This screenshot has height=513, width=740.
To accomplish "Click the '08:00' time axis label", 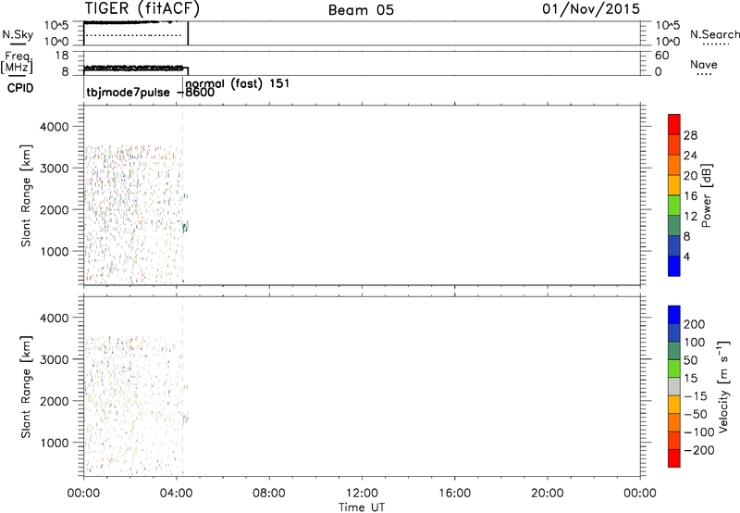I will 269,494.
